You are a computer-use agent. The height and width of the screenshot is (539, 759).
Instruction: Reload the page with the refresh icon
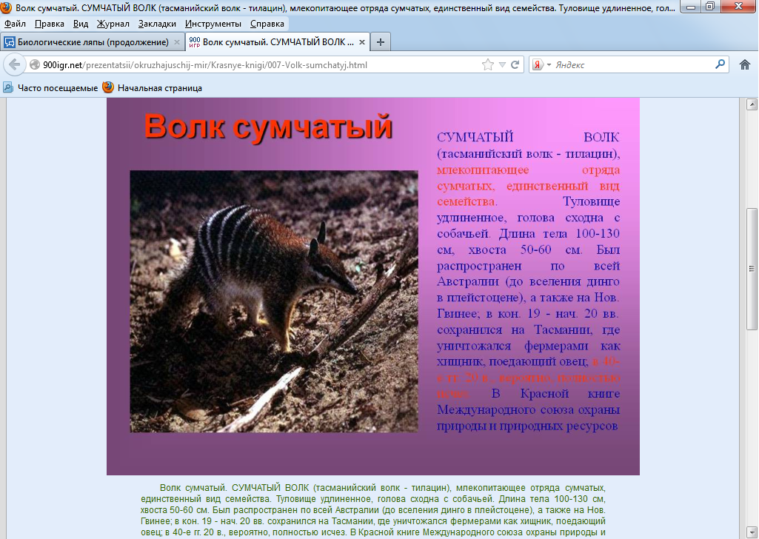point(515,65)
